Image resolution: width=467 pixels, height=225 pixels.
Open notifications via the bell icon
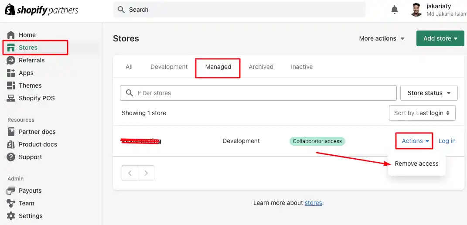pos(394,10)
